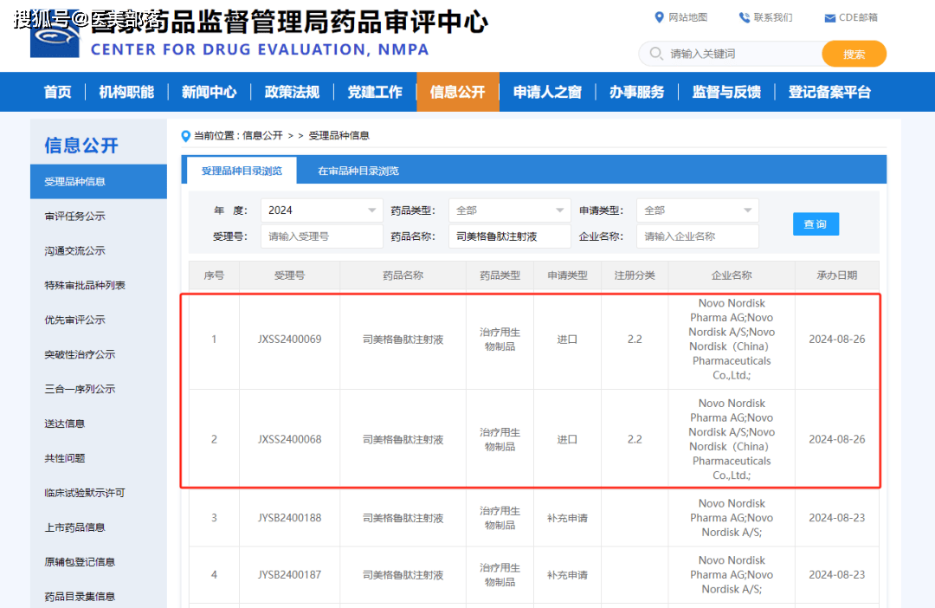Click acceptance number JYSB2400188
The width and height of the screenshot is (935, 608).
[289, 518]
